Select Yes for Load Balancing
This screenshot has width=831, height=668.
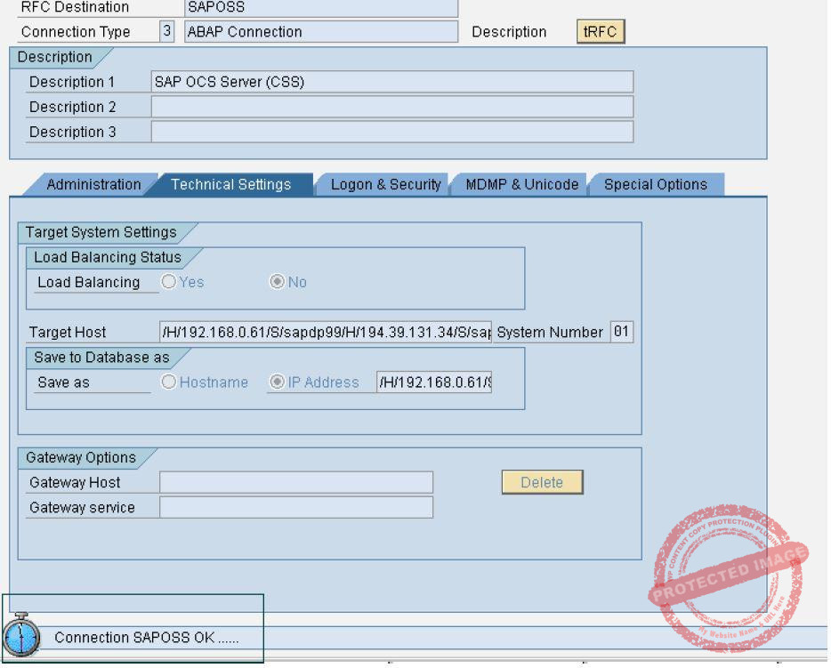point(169,282)
